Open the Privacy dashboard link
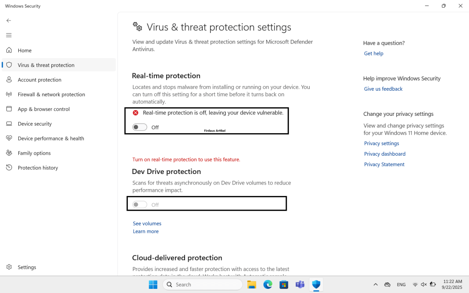This screenshot has height=293, width=469. [x=385, y=154]
